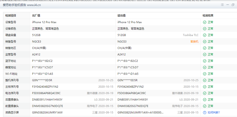Select the Wi-Fi地址 row label
Screen dimensions: 237x117
click(x=11, y=74)
